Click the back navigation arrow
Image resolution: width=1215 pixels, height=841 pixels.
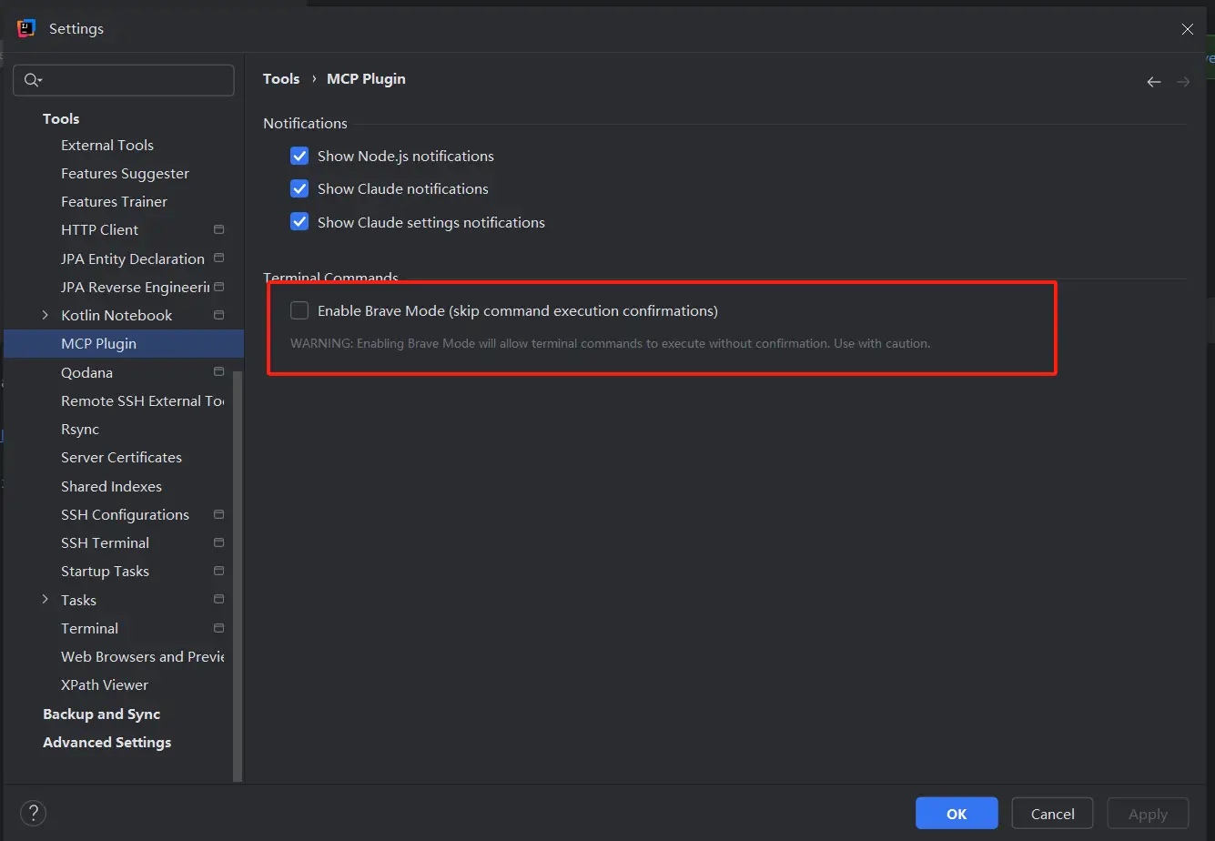[x=1153, y=82]
